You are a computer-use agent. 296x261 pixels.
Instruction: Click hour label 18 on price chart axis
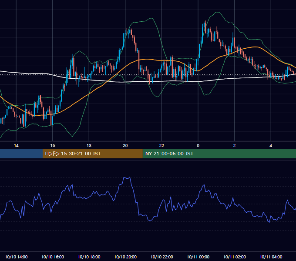click(89, 146)
